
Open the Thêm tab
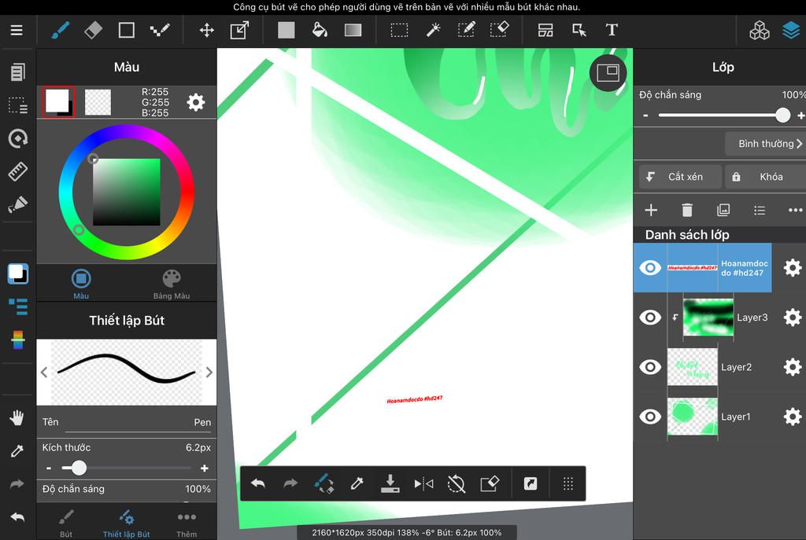point(187,523)
